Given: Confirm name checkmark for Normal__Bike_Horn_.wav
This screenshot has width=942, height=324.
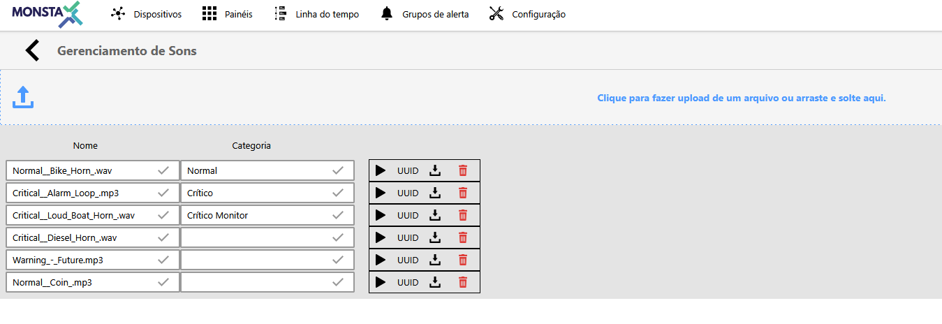Looking at the screenshot, I should point(163,170).
